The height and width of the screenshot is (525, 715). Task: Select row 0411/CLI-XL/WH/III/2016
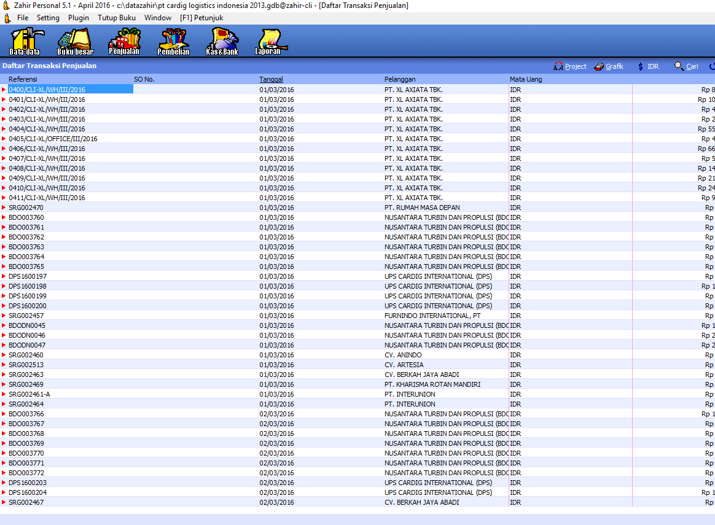coord(357,198)
